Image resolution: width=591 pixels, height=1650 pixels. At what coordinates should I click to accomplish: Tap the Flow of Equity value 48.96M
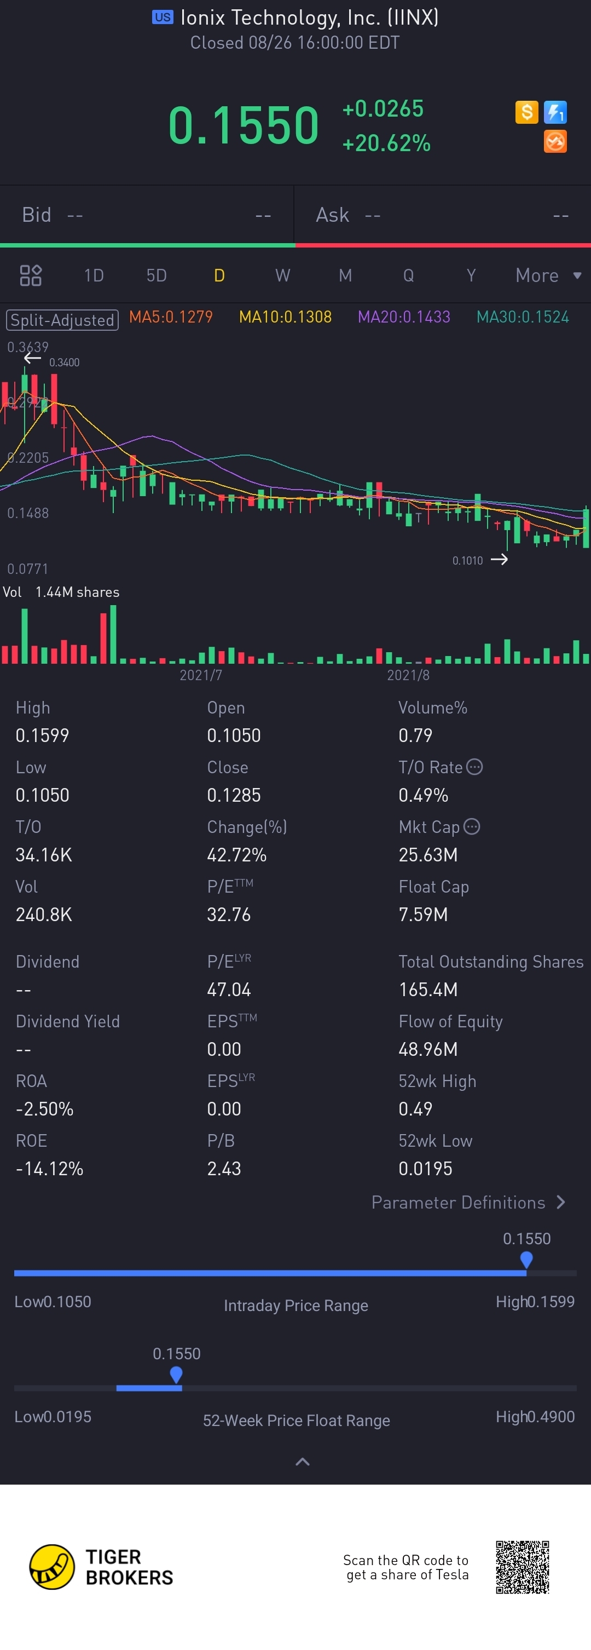point(428,1049)
